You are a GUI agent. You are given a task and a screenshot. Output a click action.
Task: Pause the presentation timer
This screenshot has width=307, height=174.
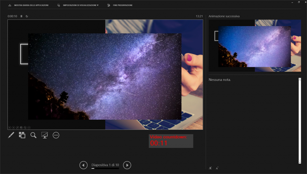[x=21, y=16]
